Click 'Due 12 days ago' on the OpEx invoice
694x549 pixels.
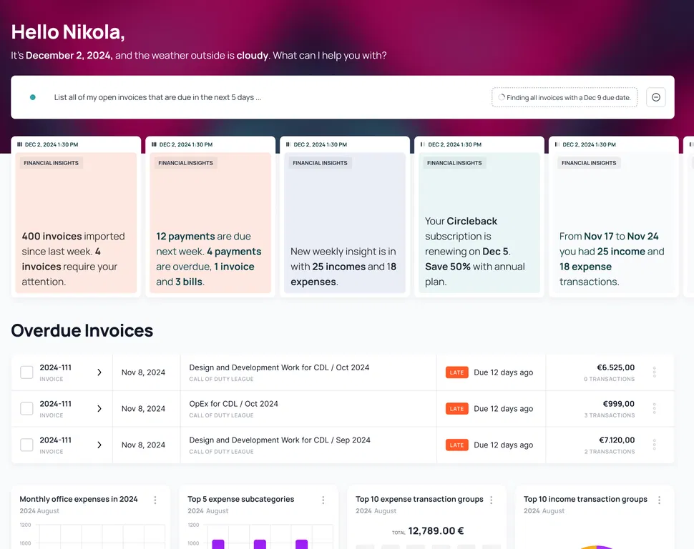point(503,409)
